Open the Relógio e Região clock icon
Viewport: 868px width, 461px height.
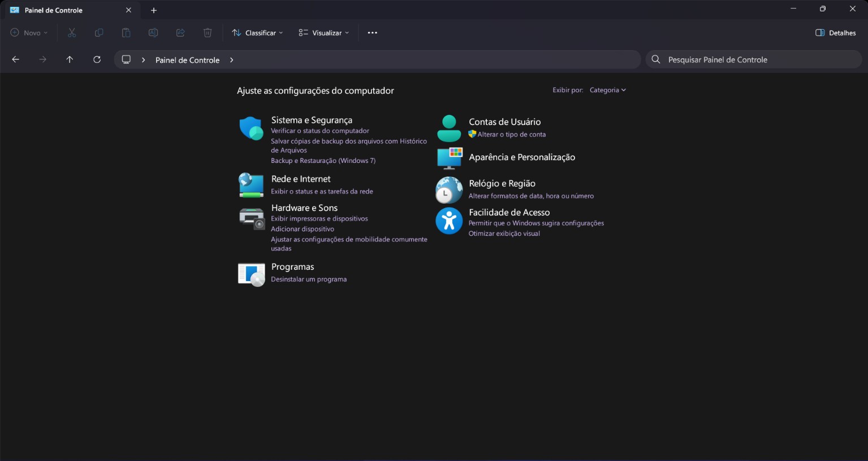coord(449,189)
